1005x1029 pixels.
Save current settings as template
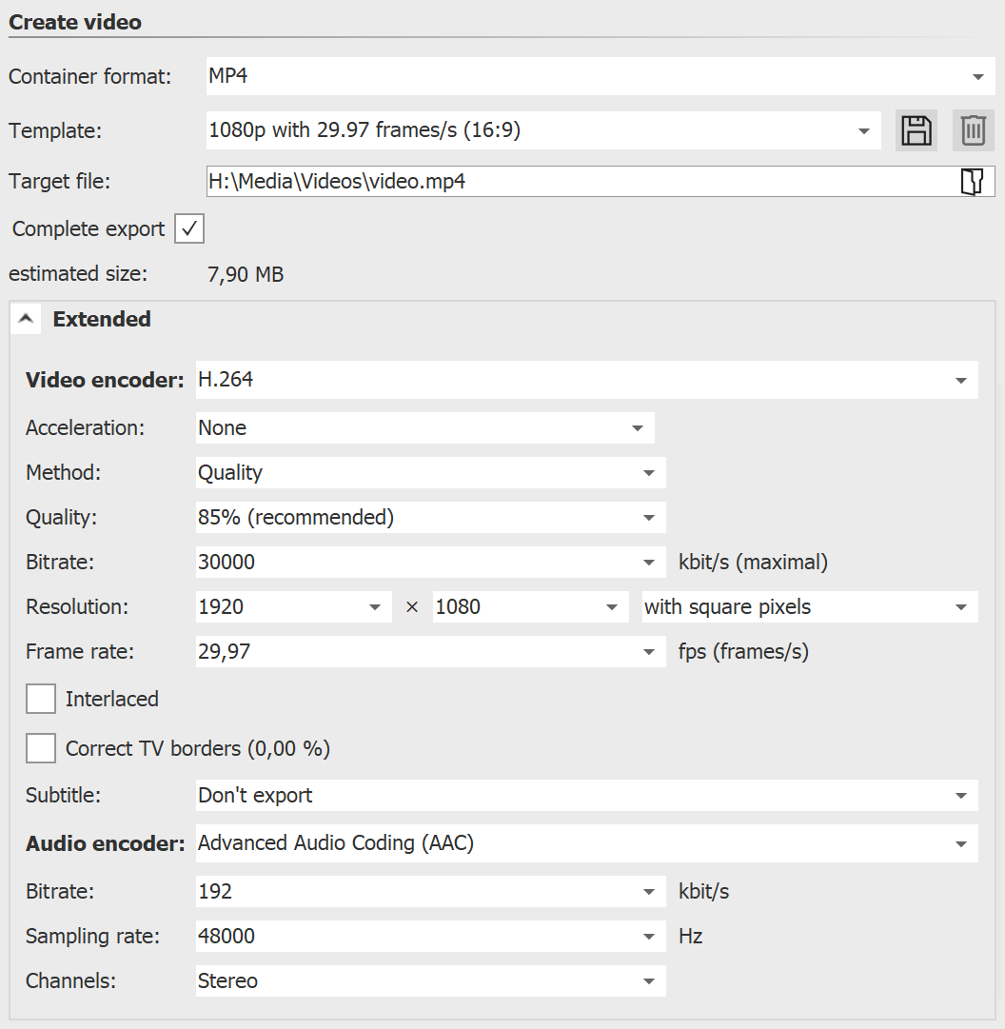915,130
